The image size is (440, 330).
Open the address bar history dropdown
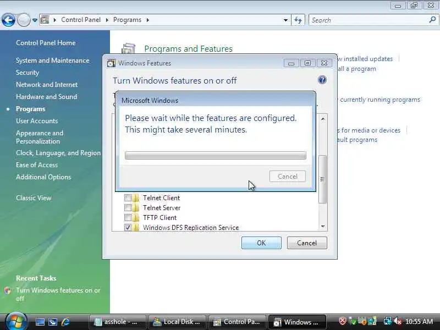tap(285, 20)
